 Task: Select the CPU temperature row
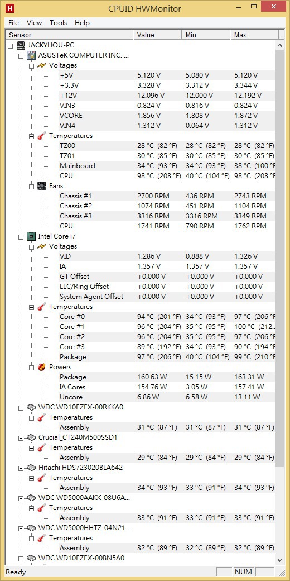tap(141, 175)
